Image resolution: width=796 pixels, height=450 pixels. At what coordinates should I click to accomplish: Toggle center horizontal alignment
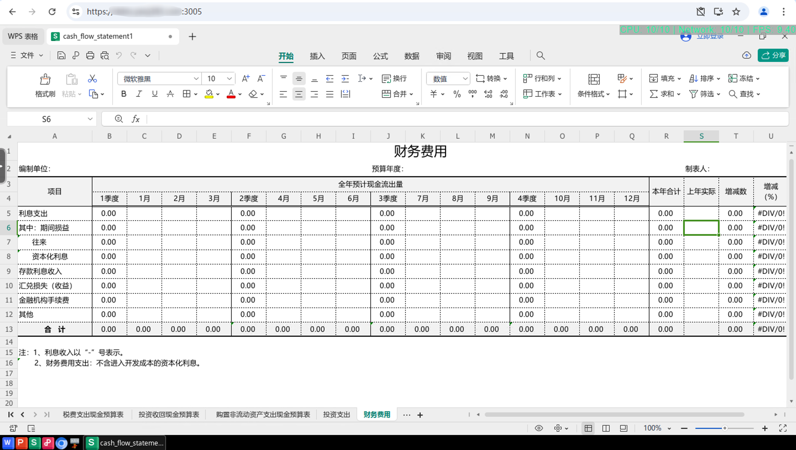(299, 94)
